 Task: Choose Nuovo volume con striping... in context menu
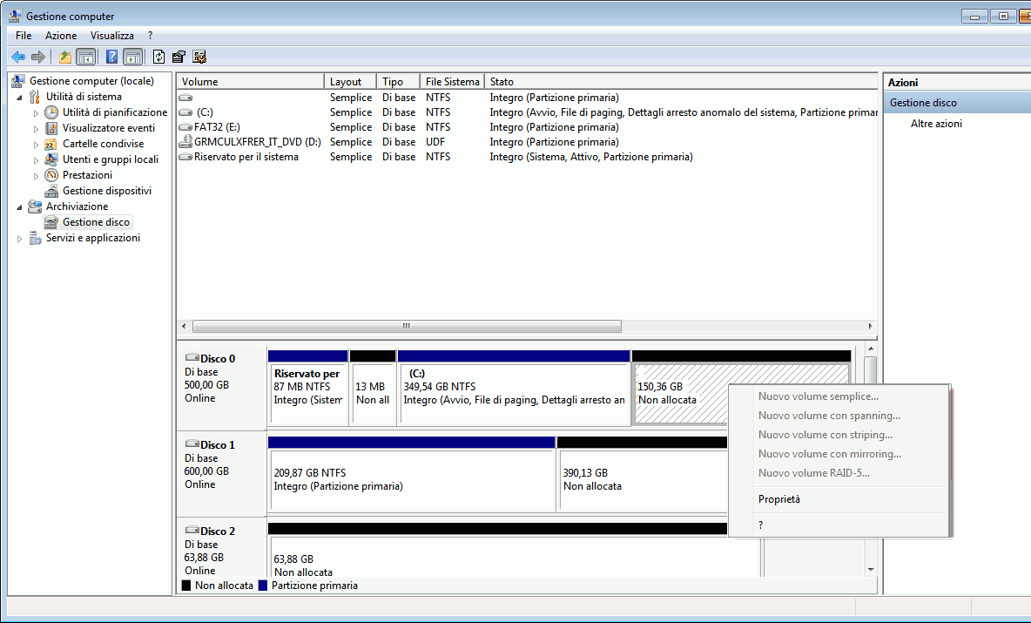click(839, 435)
